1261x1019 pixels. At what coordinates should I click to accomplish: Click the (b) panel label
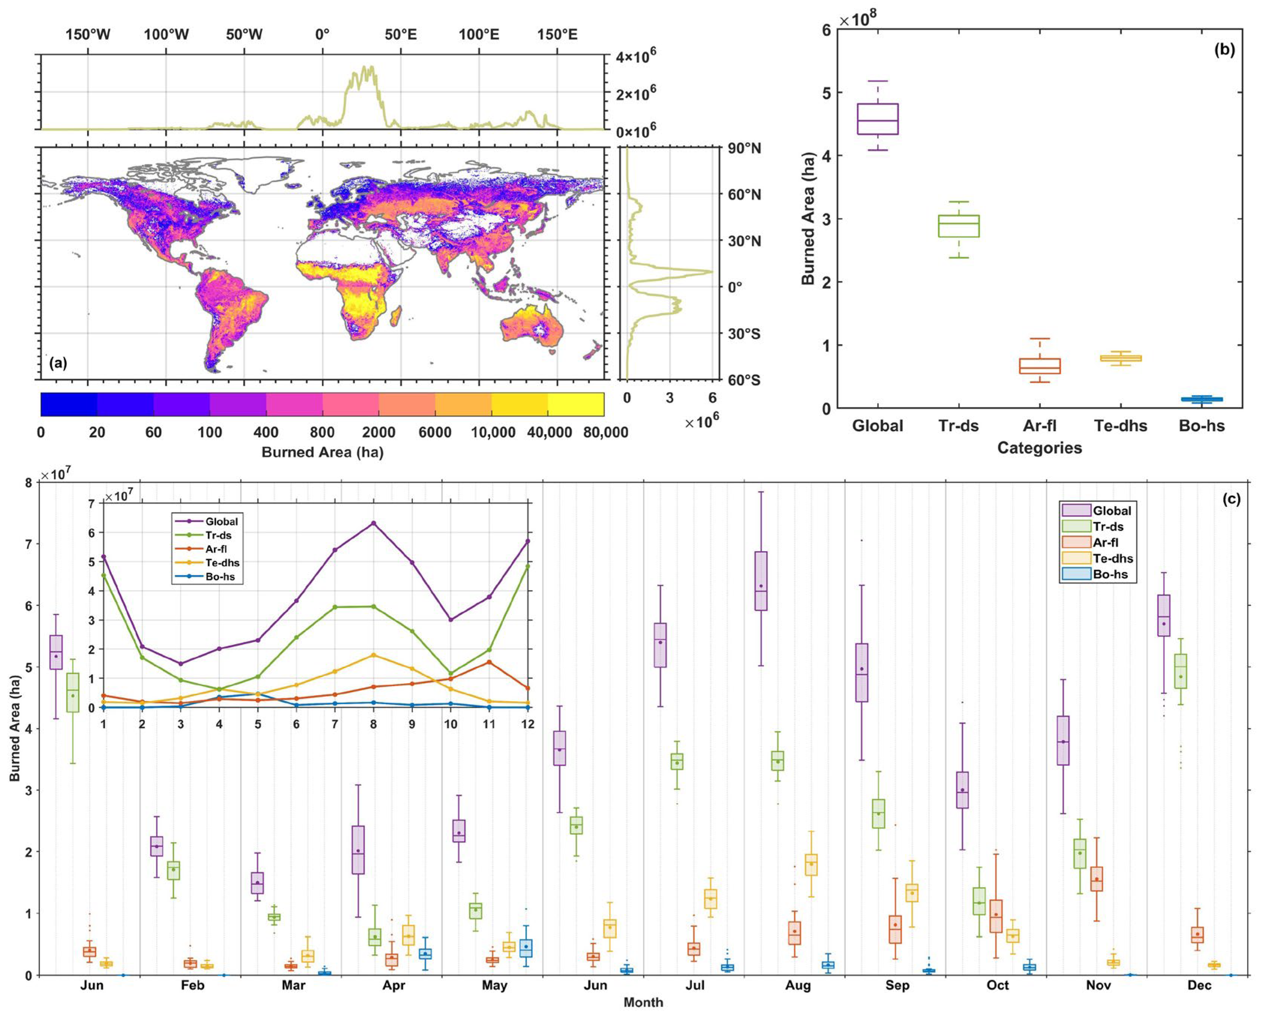click(x=1225, y=49)
